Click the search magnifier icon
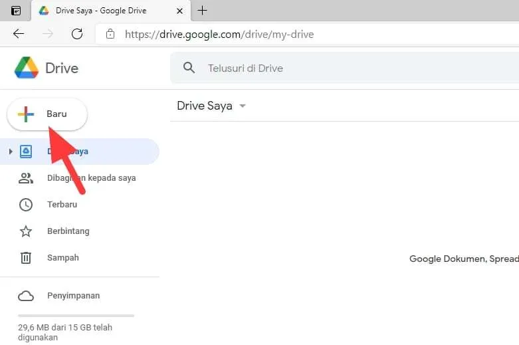The width and height of the screenshot is (519, 345). (x=189, y=68)
